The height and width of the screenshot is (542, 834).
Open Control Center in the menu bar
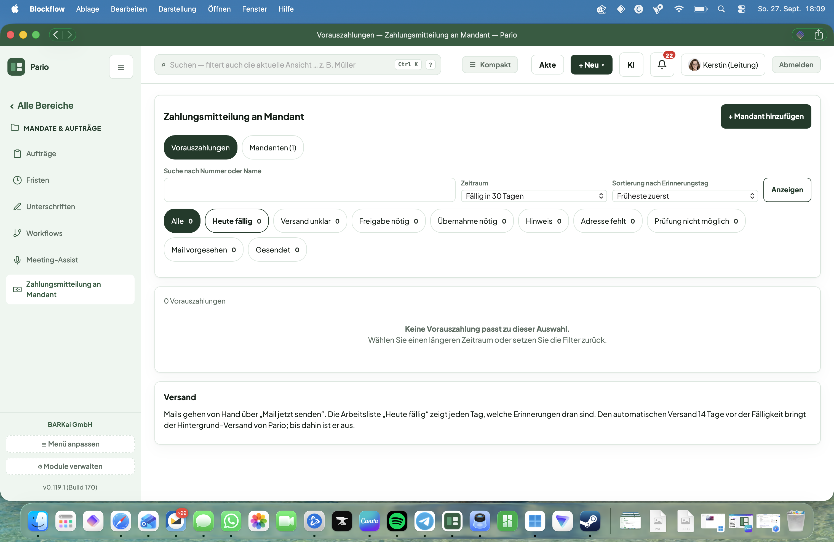[741, 9]
